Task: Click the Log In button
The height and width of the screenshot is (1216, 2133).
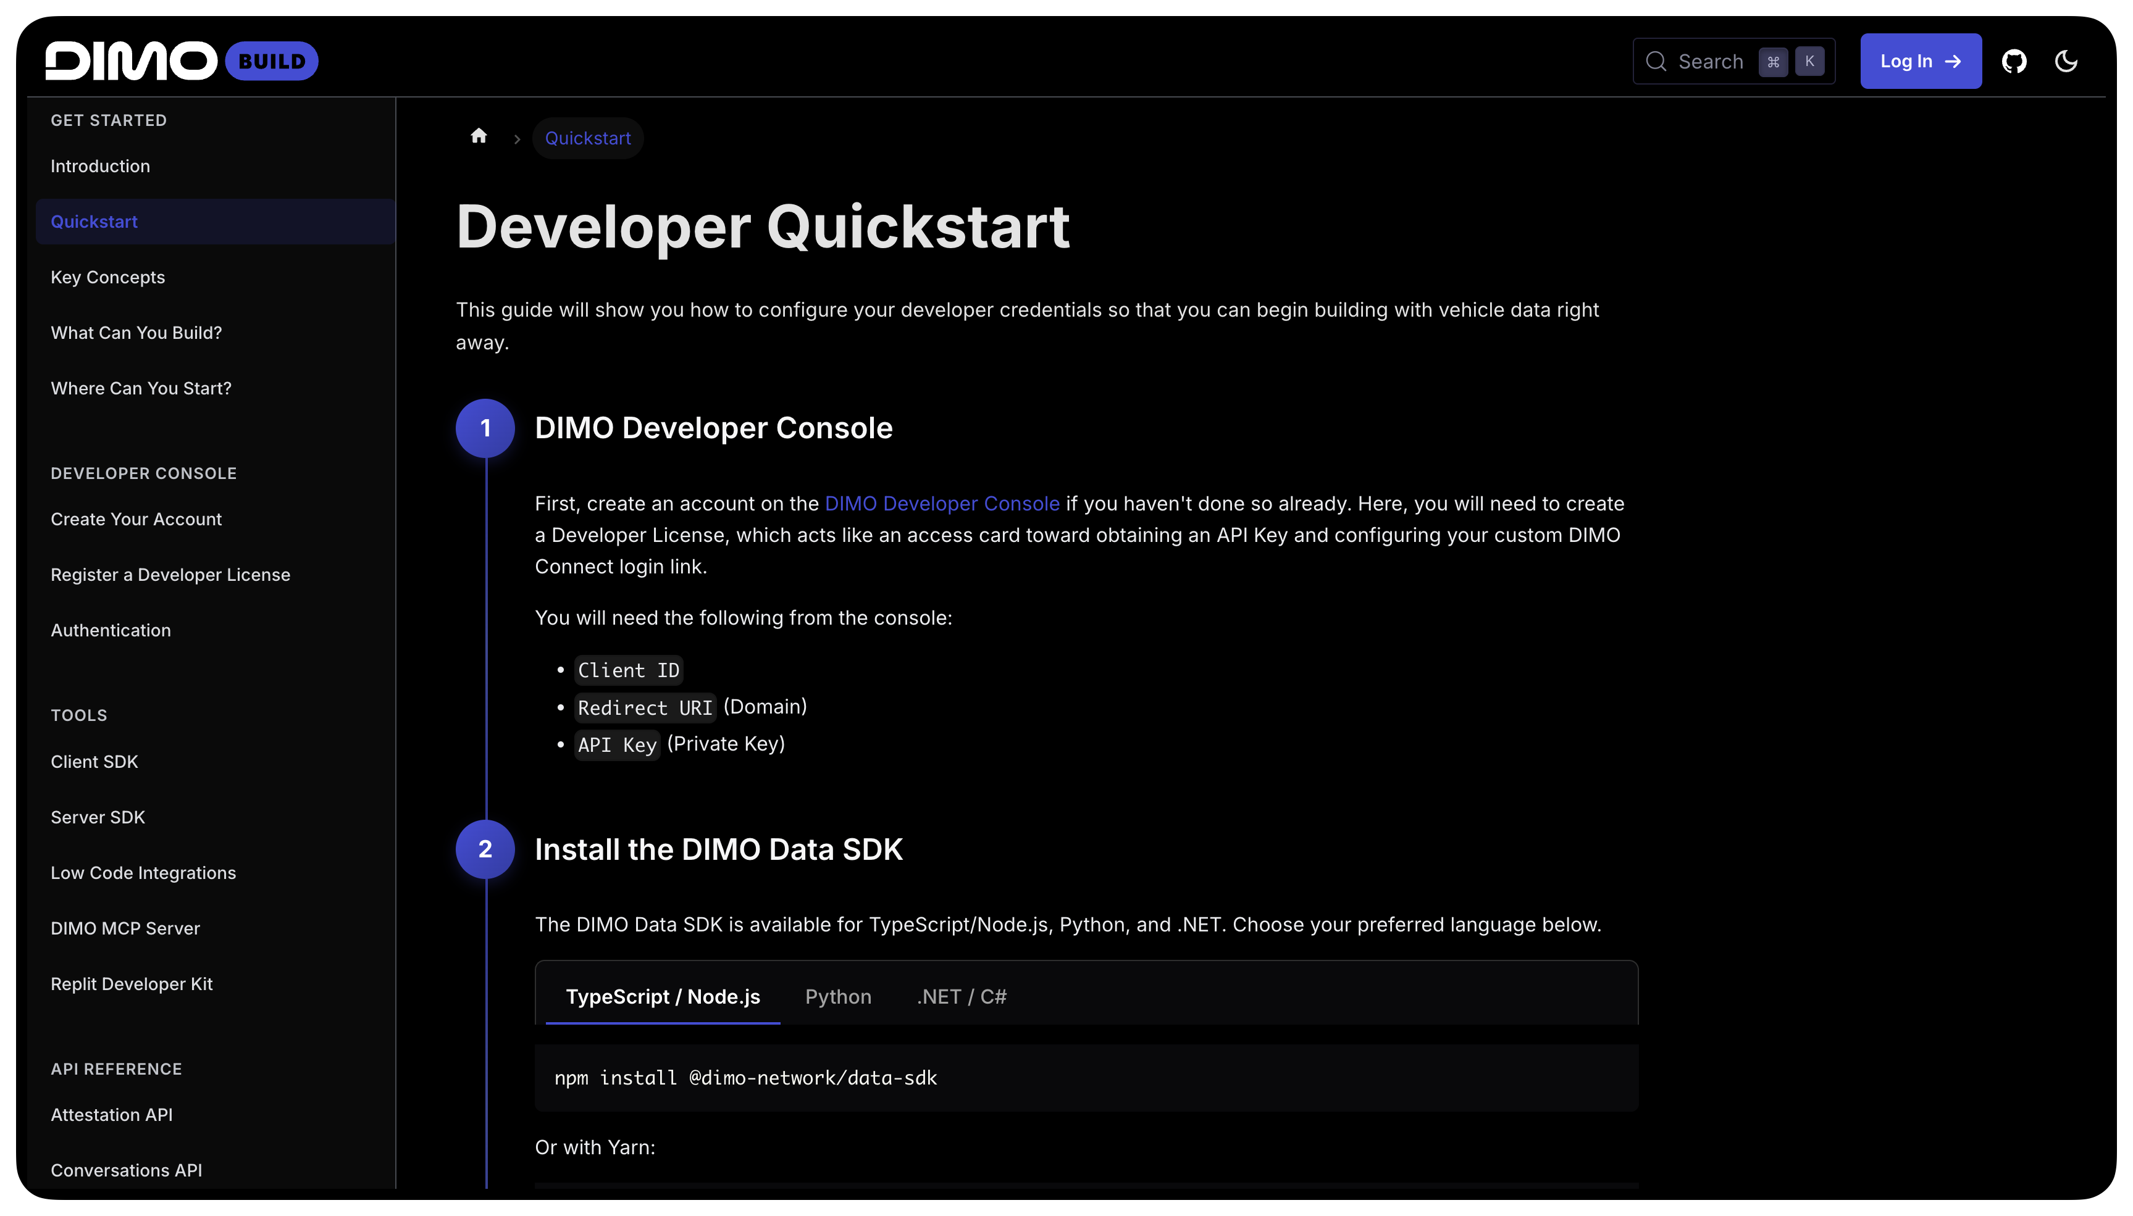Action: pos(1920,61)
